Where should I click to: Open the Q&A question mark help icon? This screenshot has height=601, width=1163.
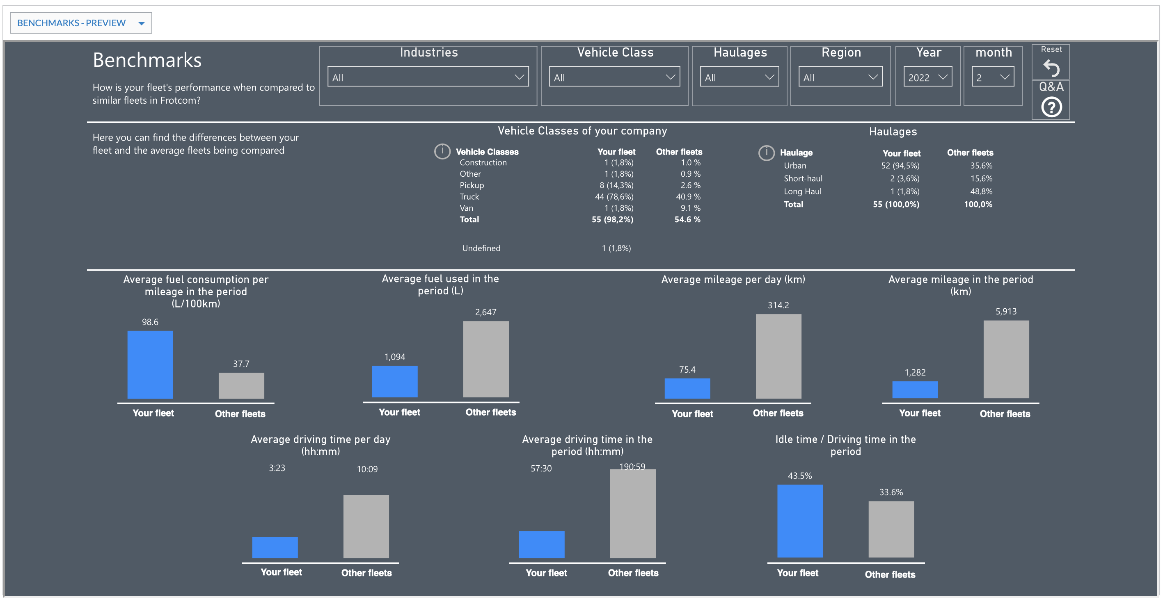coord(1051,107)
